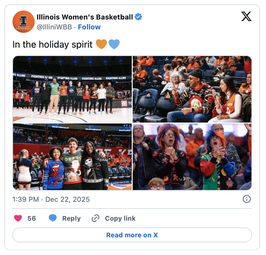The height and width of the screenshot is (255, 266).
Task: Click the blue verified badge
Action: pyautogui.click(x=138, y=17)
